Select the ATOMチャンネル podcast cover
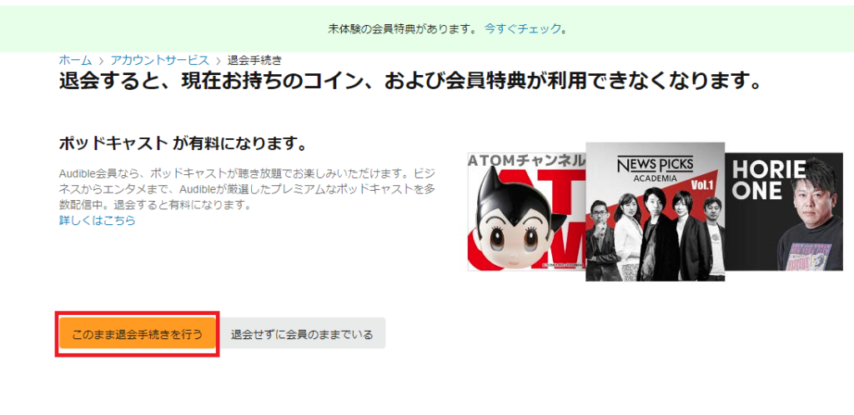 (x=526, y=212)
